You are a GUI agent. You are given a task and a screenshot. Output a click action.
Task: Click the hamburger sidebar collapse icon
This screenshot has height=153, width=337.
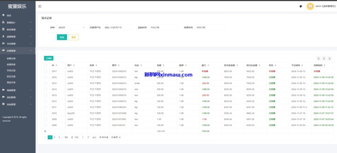point(40,6)
